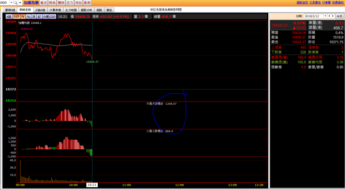Toggle the 訂 chart option
This screenshot has width=345, height=190.
(x=39, y=17)
